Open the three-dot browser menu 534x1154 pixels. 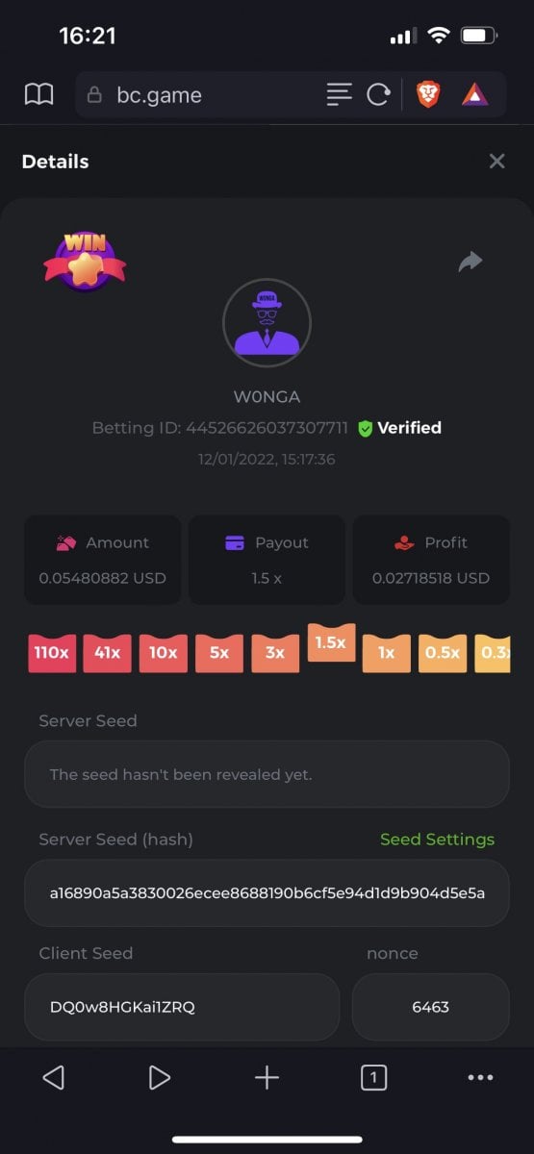[x=480, y=1078]
